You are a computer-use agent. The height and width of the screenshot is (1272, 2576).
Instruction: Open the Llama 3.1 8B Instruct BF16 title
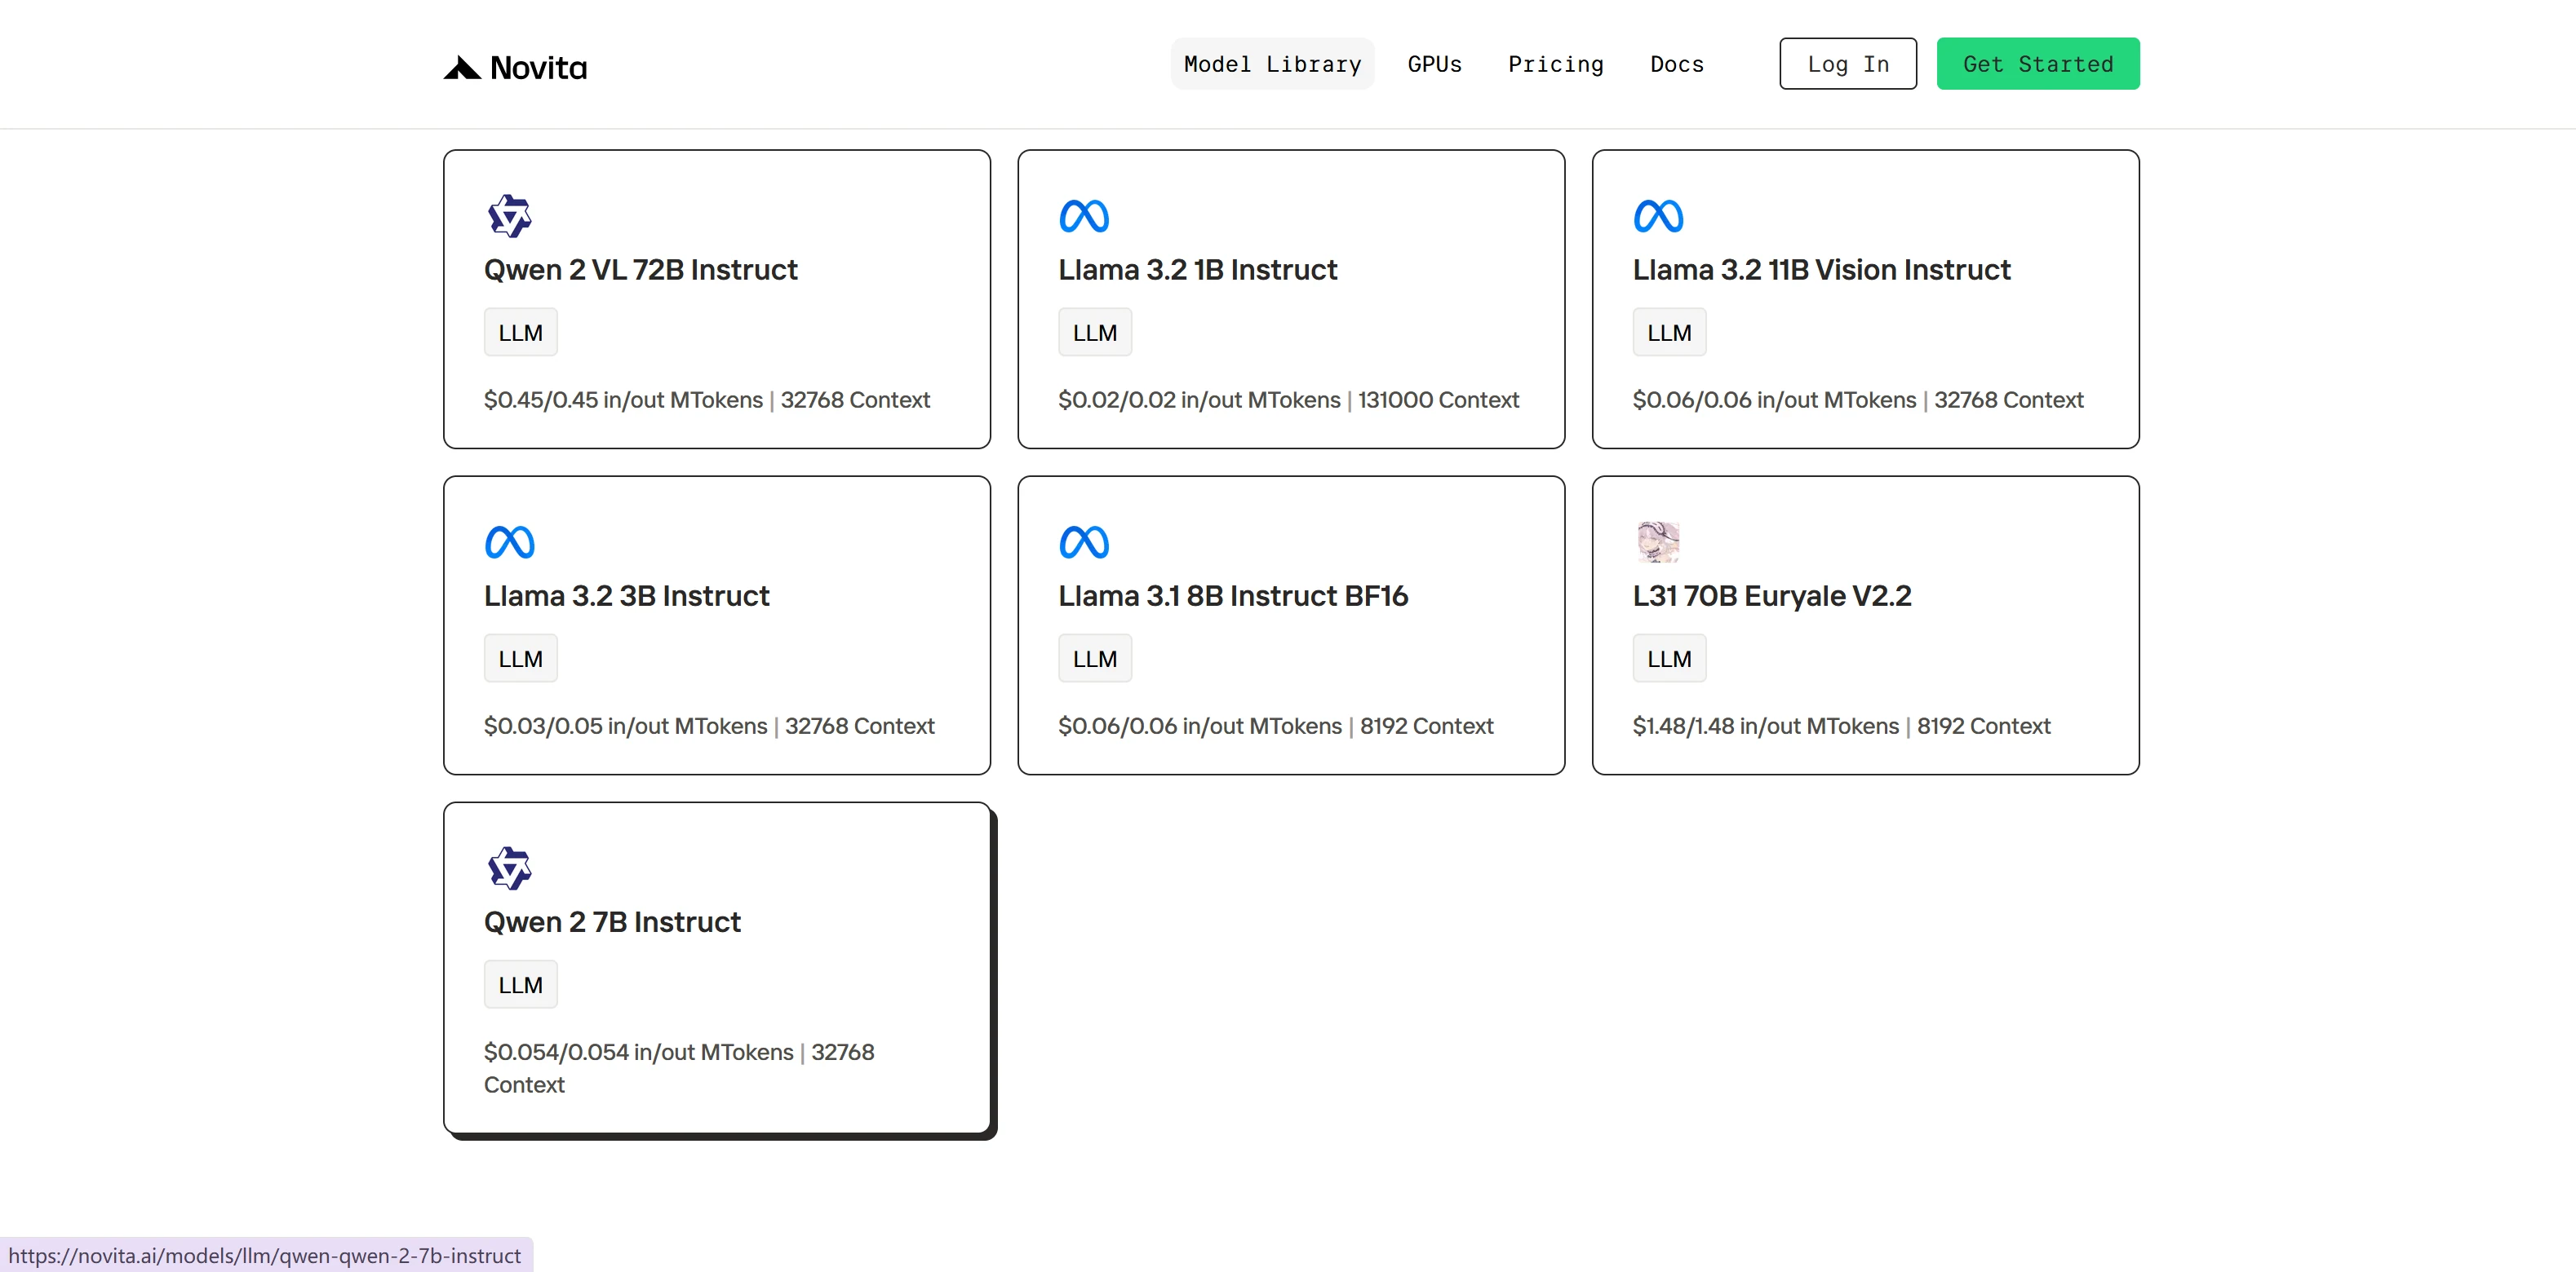1233,595
